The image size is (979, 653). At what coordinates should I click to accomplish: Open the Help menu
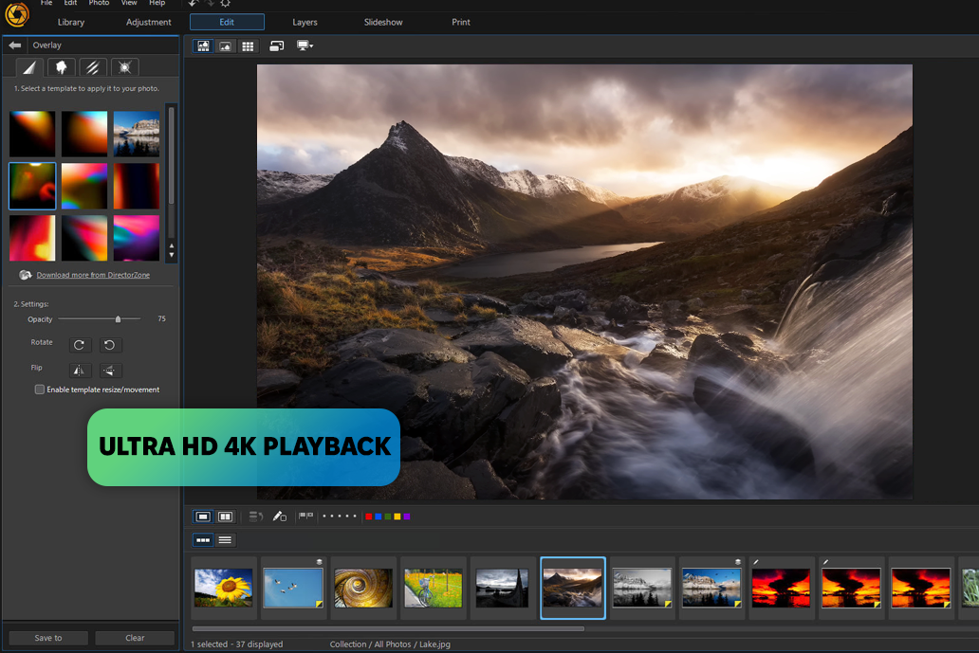pos(157,3)
